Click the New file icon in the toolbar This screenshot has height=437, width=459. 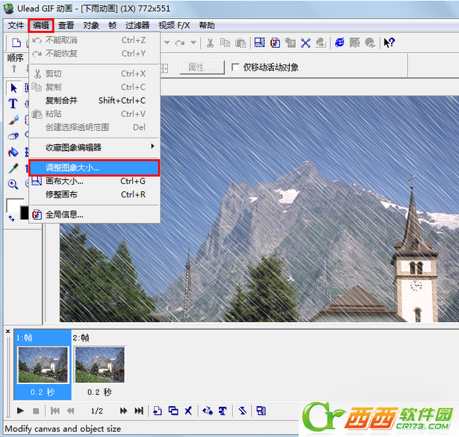click(16, 43)
